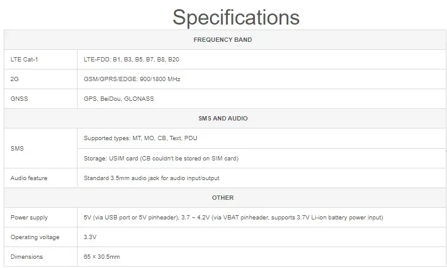Select the Operating voltage row label
Viewport: 447px width, 268px height.
[x=35, y=237]
